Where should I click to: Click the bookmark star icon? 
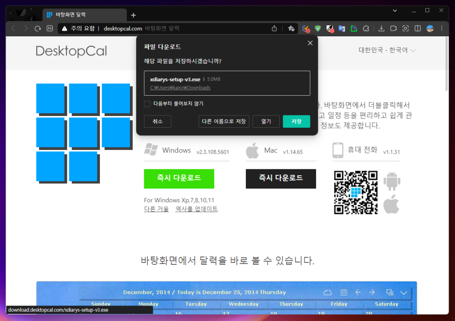coord(291,28)
